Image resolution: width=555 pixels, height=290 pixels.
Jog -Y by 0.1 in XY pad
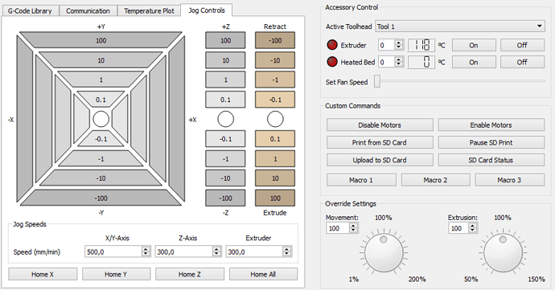tap(101, 139)
